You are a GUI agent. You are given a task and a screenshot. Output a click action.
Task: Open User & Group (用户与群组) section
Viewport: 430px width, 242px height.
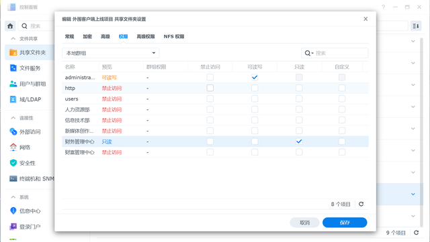30,84
